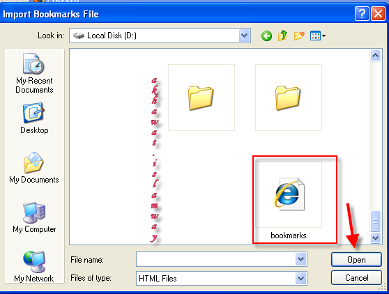Create a new folder
Screen dimensions: 389x294
click(x=299, y=36)
